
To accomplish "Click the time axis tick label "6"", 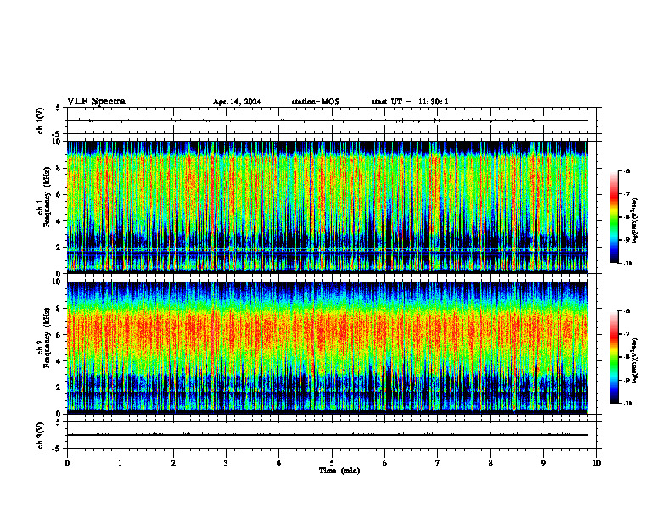I will pos(385,463).
